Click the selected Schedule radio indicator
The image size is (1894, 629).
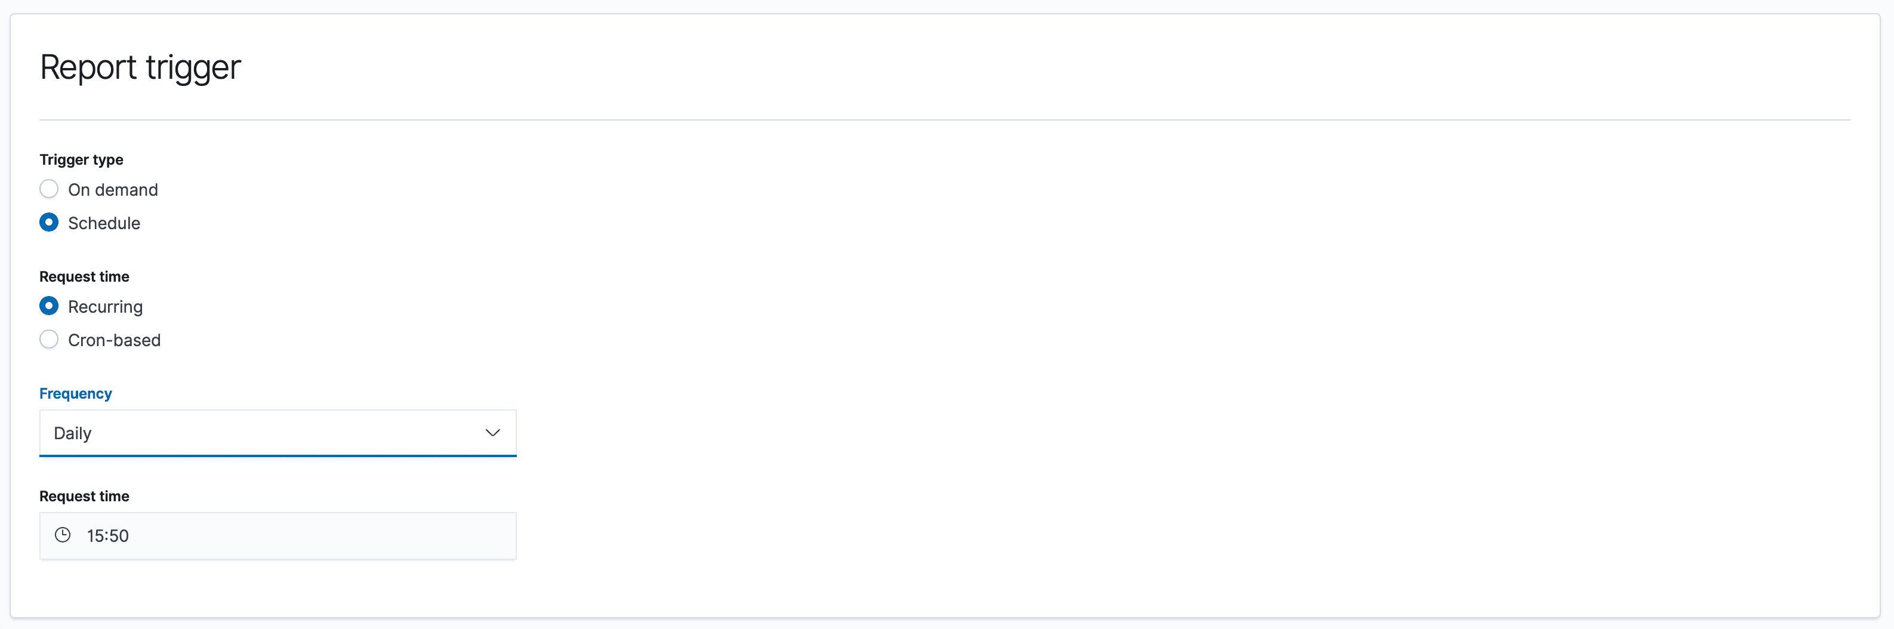pyautogui.click(x=48, y=222)
